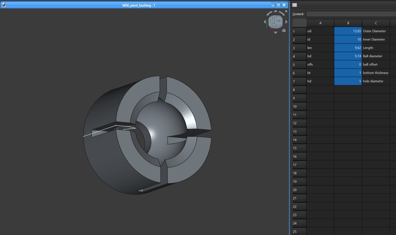Open navigation cube mini-cube menu
Viewport: 396px width, 235px height.
click(284, 31)
